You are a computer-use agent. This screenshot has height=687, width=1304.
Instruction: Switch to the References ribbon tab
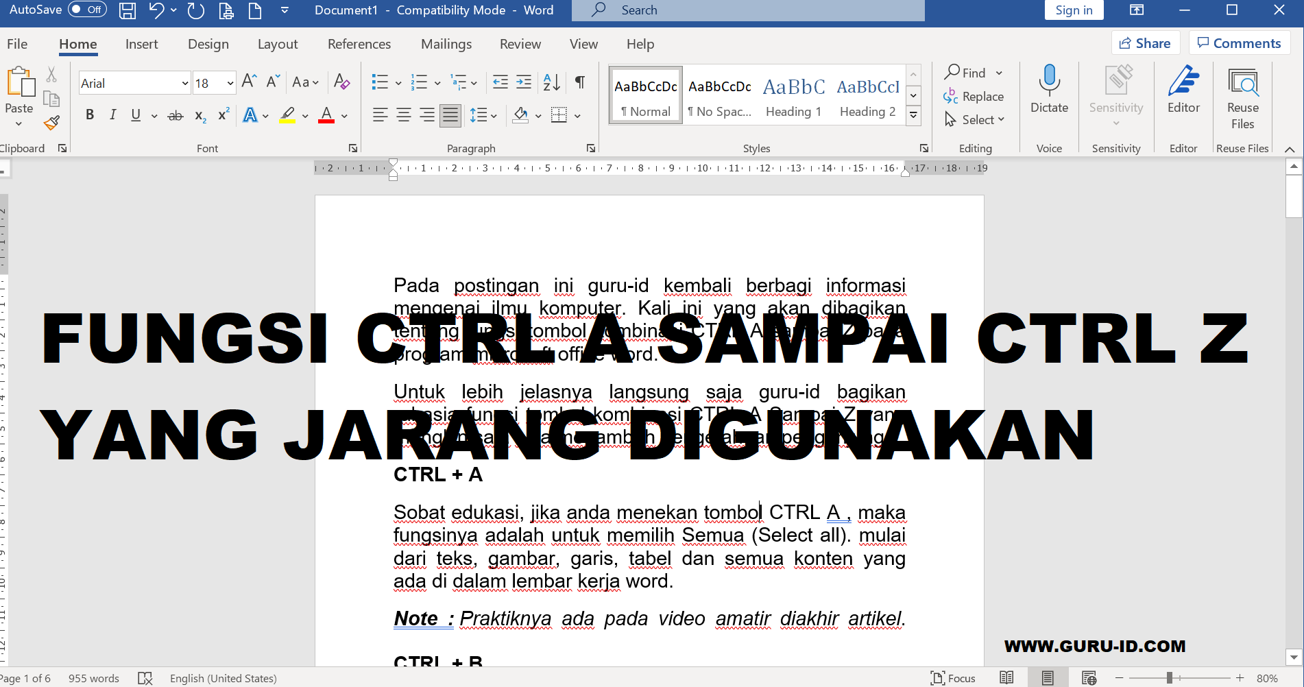[x=359, y=43]
